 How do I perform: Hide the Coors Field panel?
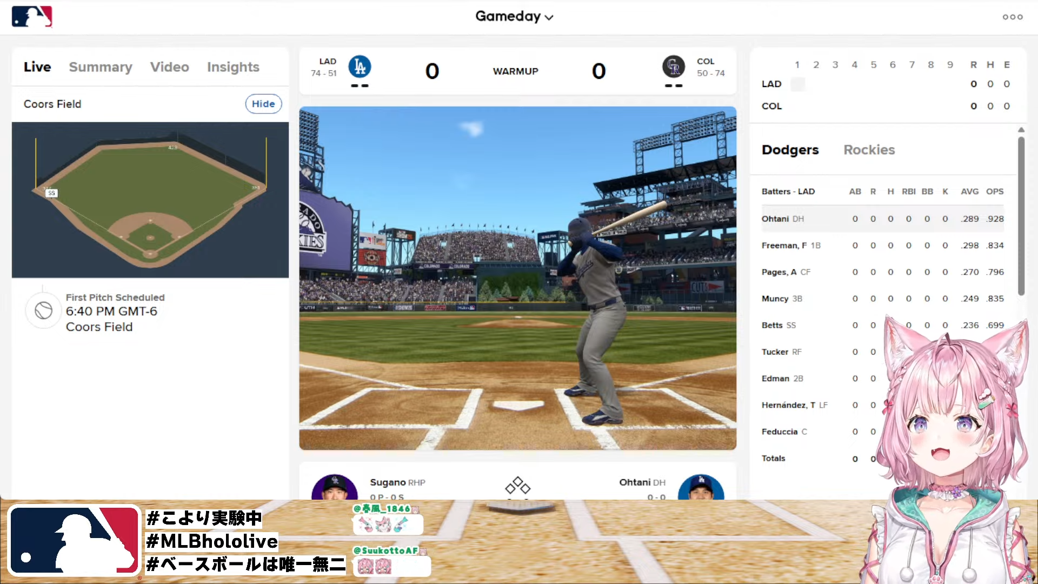(x=263, y=104)
